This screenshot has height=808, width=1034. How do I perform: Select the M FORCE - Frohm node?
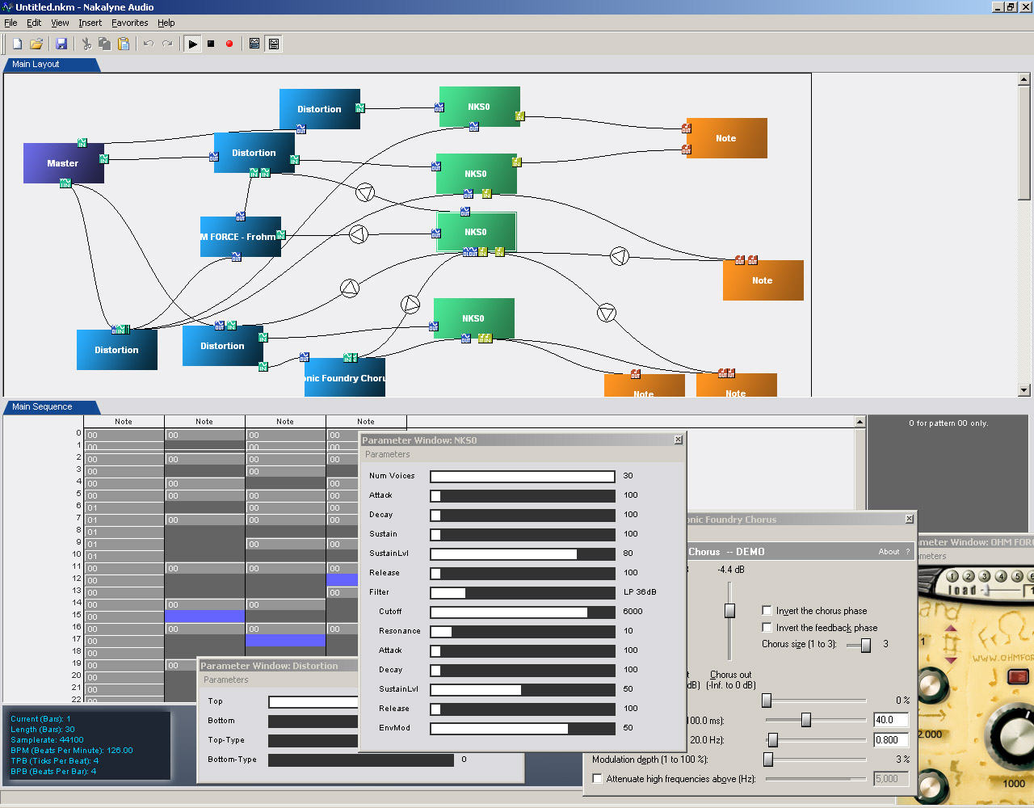coord(241,237)
